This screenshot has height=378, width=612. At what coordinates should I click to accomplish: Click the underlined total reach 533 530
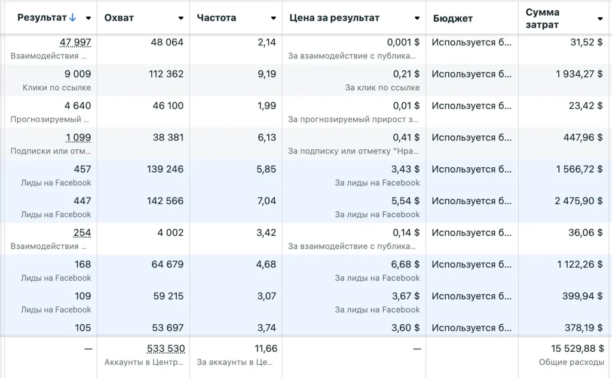pyautogui.click(x=166, y=348)
